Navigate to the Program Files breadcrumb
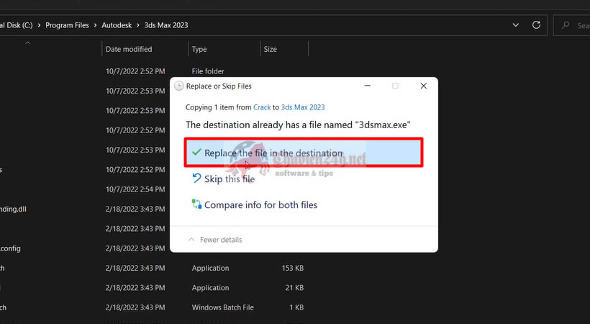The image size is (590, 324). point(67,25)
